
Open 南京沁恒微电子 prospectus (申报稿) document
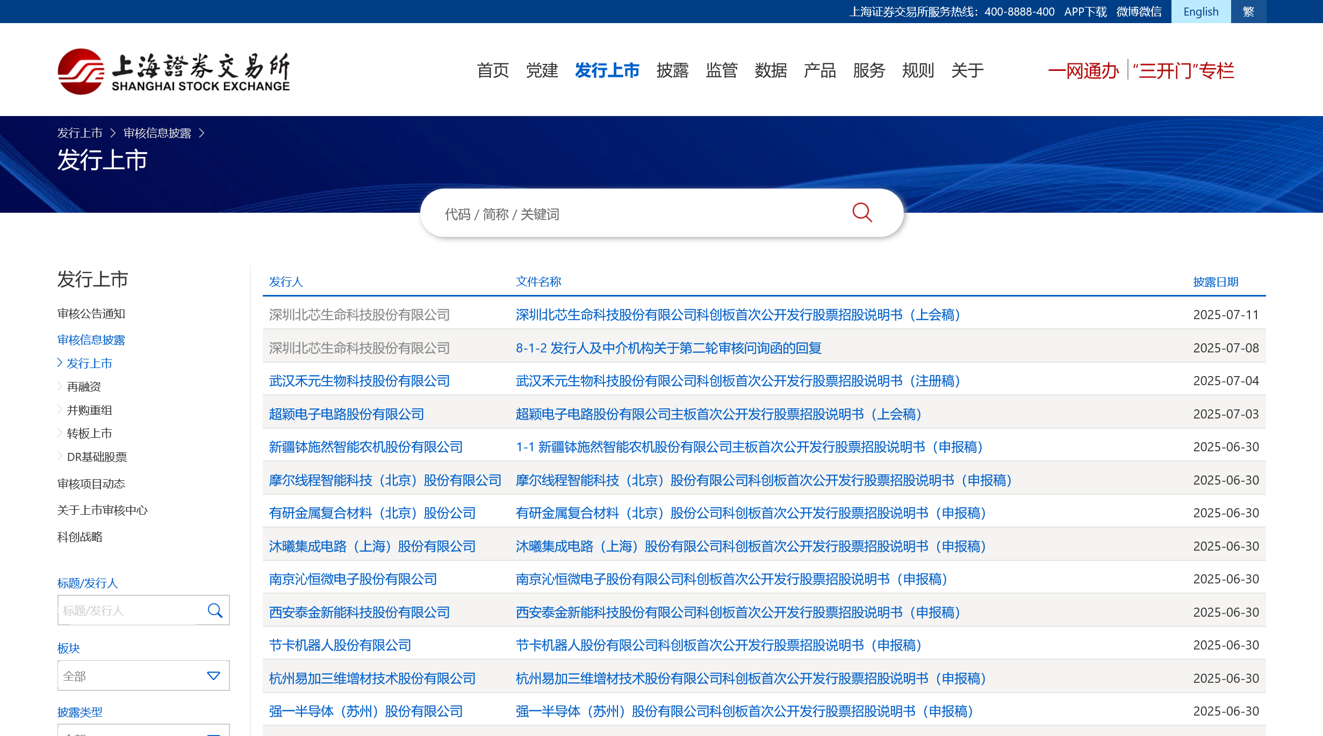point(732,579)
